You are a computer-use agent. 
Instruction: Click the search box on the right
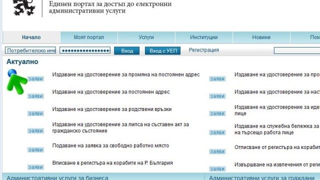point(297,50)
